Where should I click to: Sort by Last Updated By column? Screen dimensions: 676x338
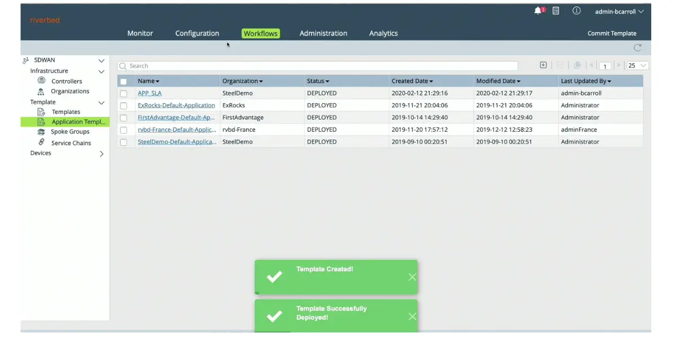point(586,81)
